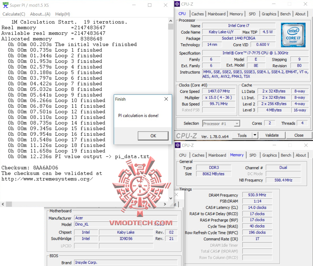Click the Tools button in CPU-Z
The height and width of the screenshot is (266, 313).
tap(242, 135)
